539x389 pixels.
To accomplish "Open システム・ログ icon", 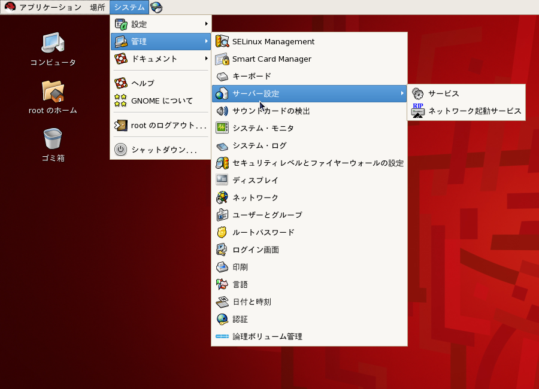I will pos(222,146).
